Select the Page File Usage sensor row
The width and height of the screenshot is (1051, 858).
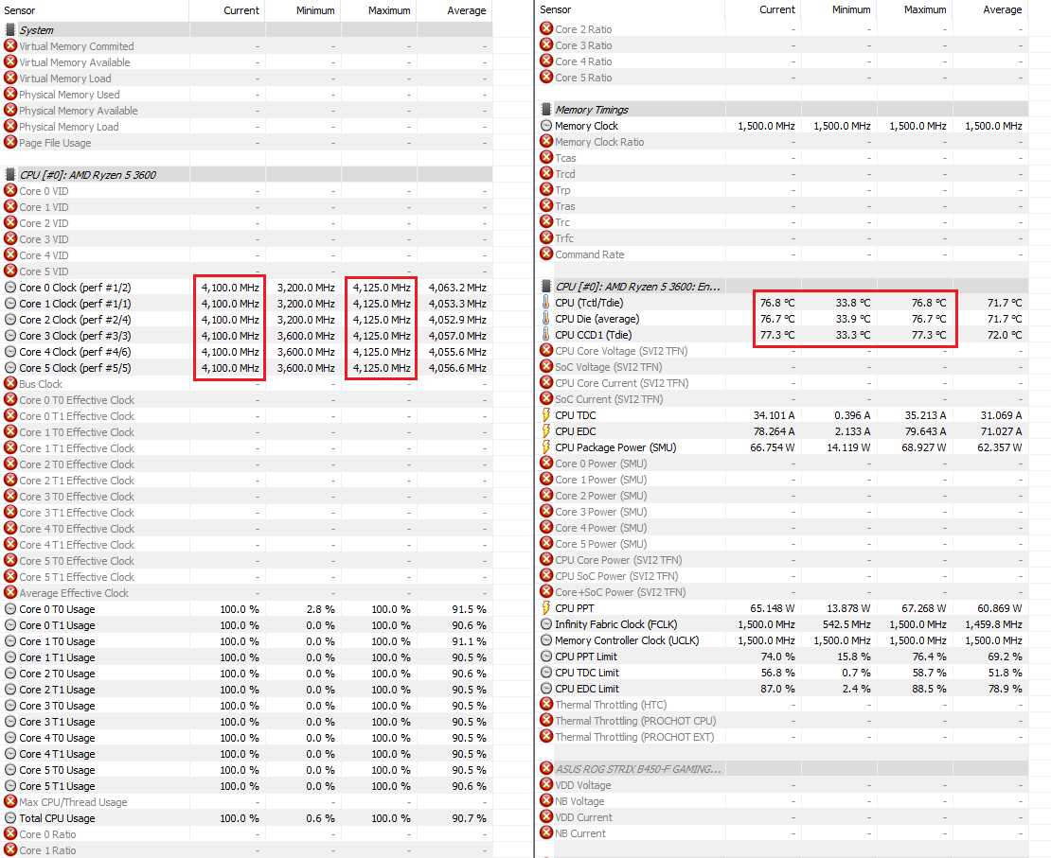(55, 143)
